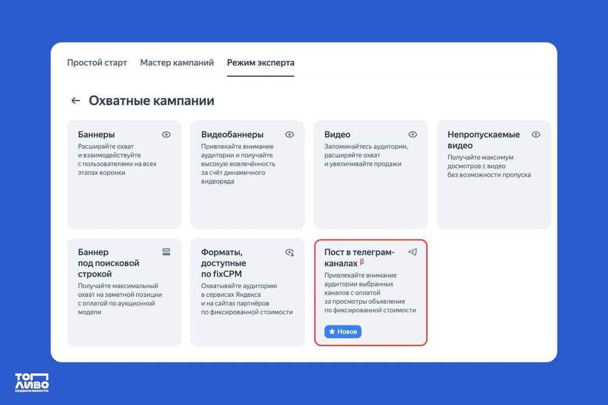The image size is (608, 405).
Task: Click the Охватные кампании heading
Action: [x=151, y=101]
